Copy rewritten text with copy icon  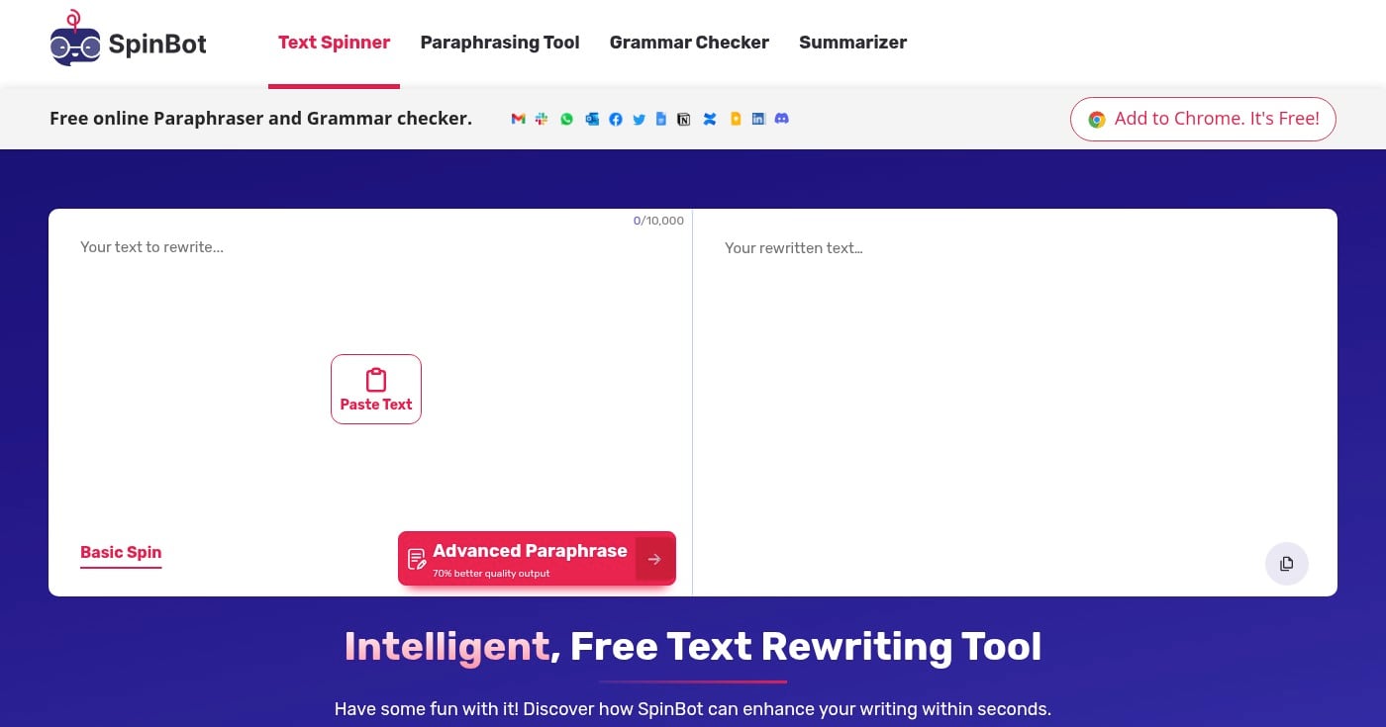click(1286, 564)
